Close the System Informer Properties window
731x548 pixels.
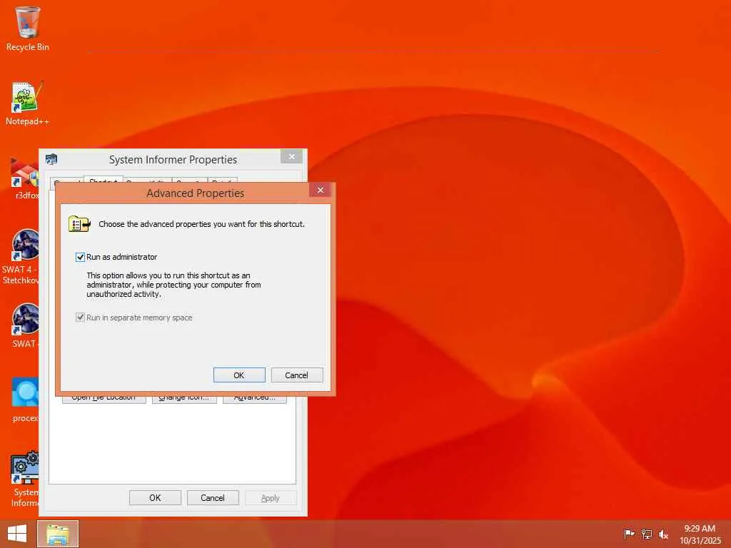(x=292, y=156)
